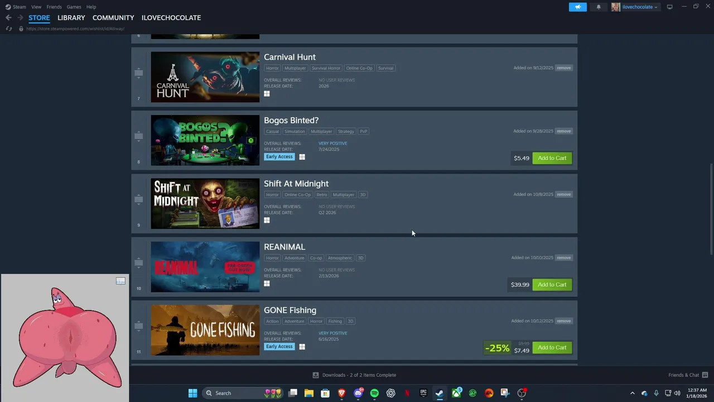Open the ILOVECHOCOLATE profile tab
The image size is (714, 402).
tap(171, 18)
